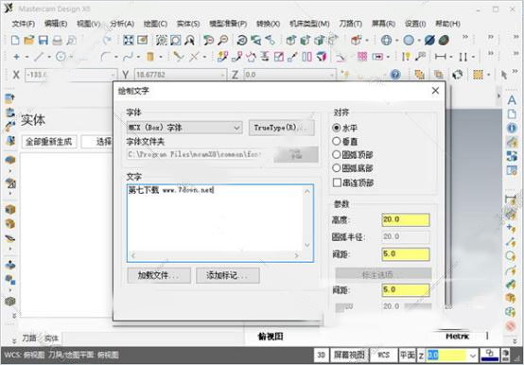Image resolution: width=524 pixels, height=365 pixels.
Task: Click the 屏幕视图 status bar button
Action: (349, 355)
